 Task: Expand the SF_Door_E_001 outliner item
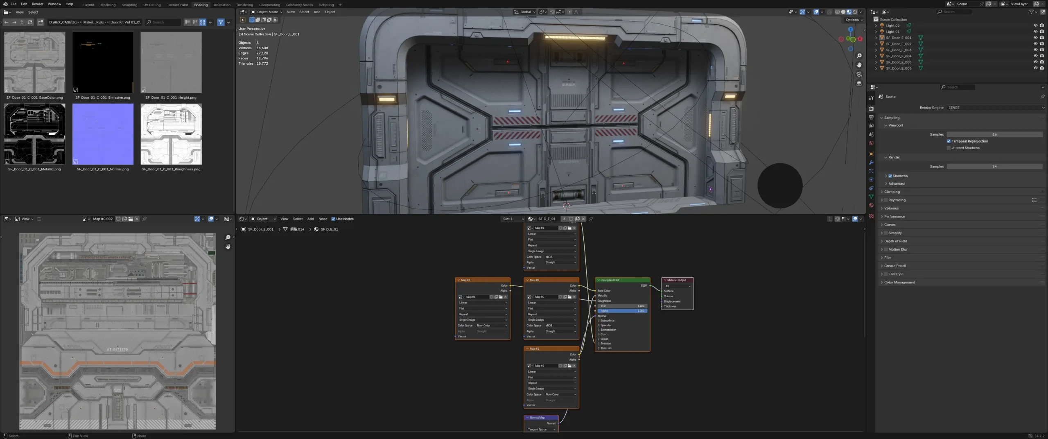coord(876,37)
